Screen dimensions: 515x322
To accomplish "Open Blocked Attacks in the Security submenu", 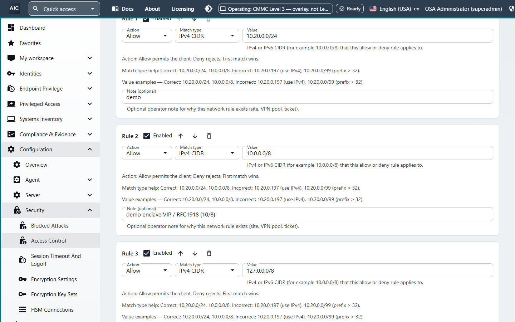I will 50,226.
